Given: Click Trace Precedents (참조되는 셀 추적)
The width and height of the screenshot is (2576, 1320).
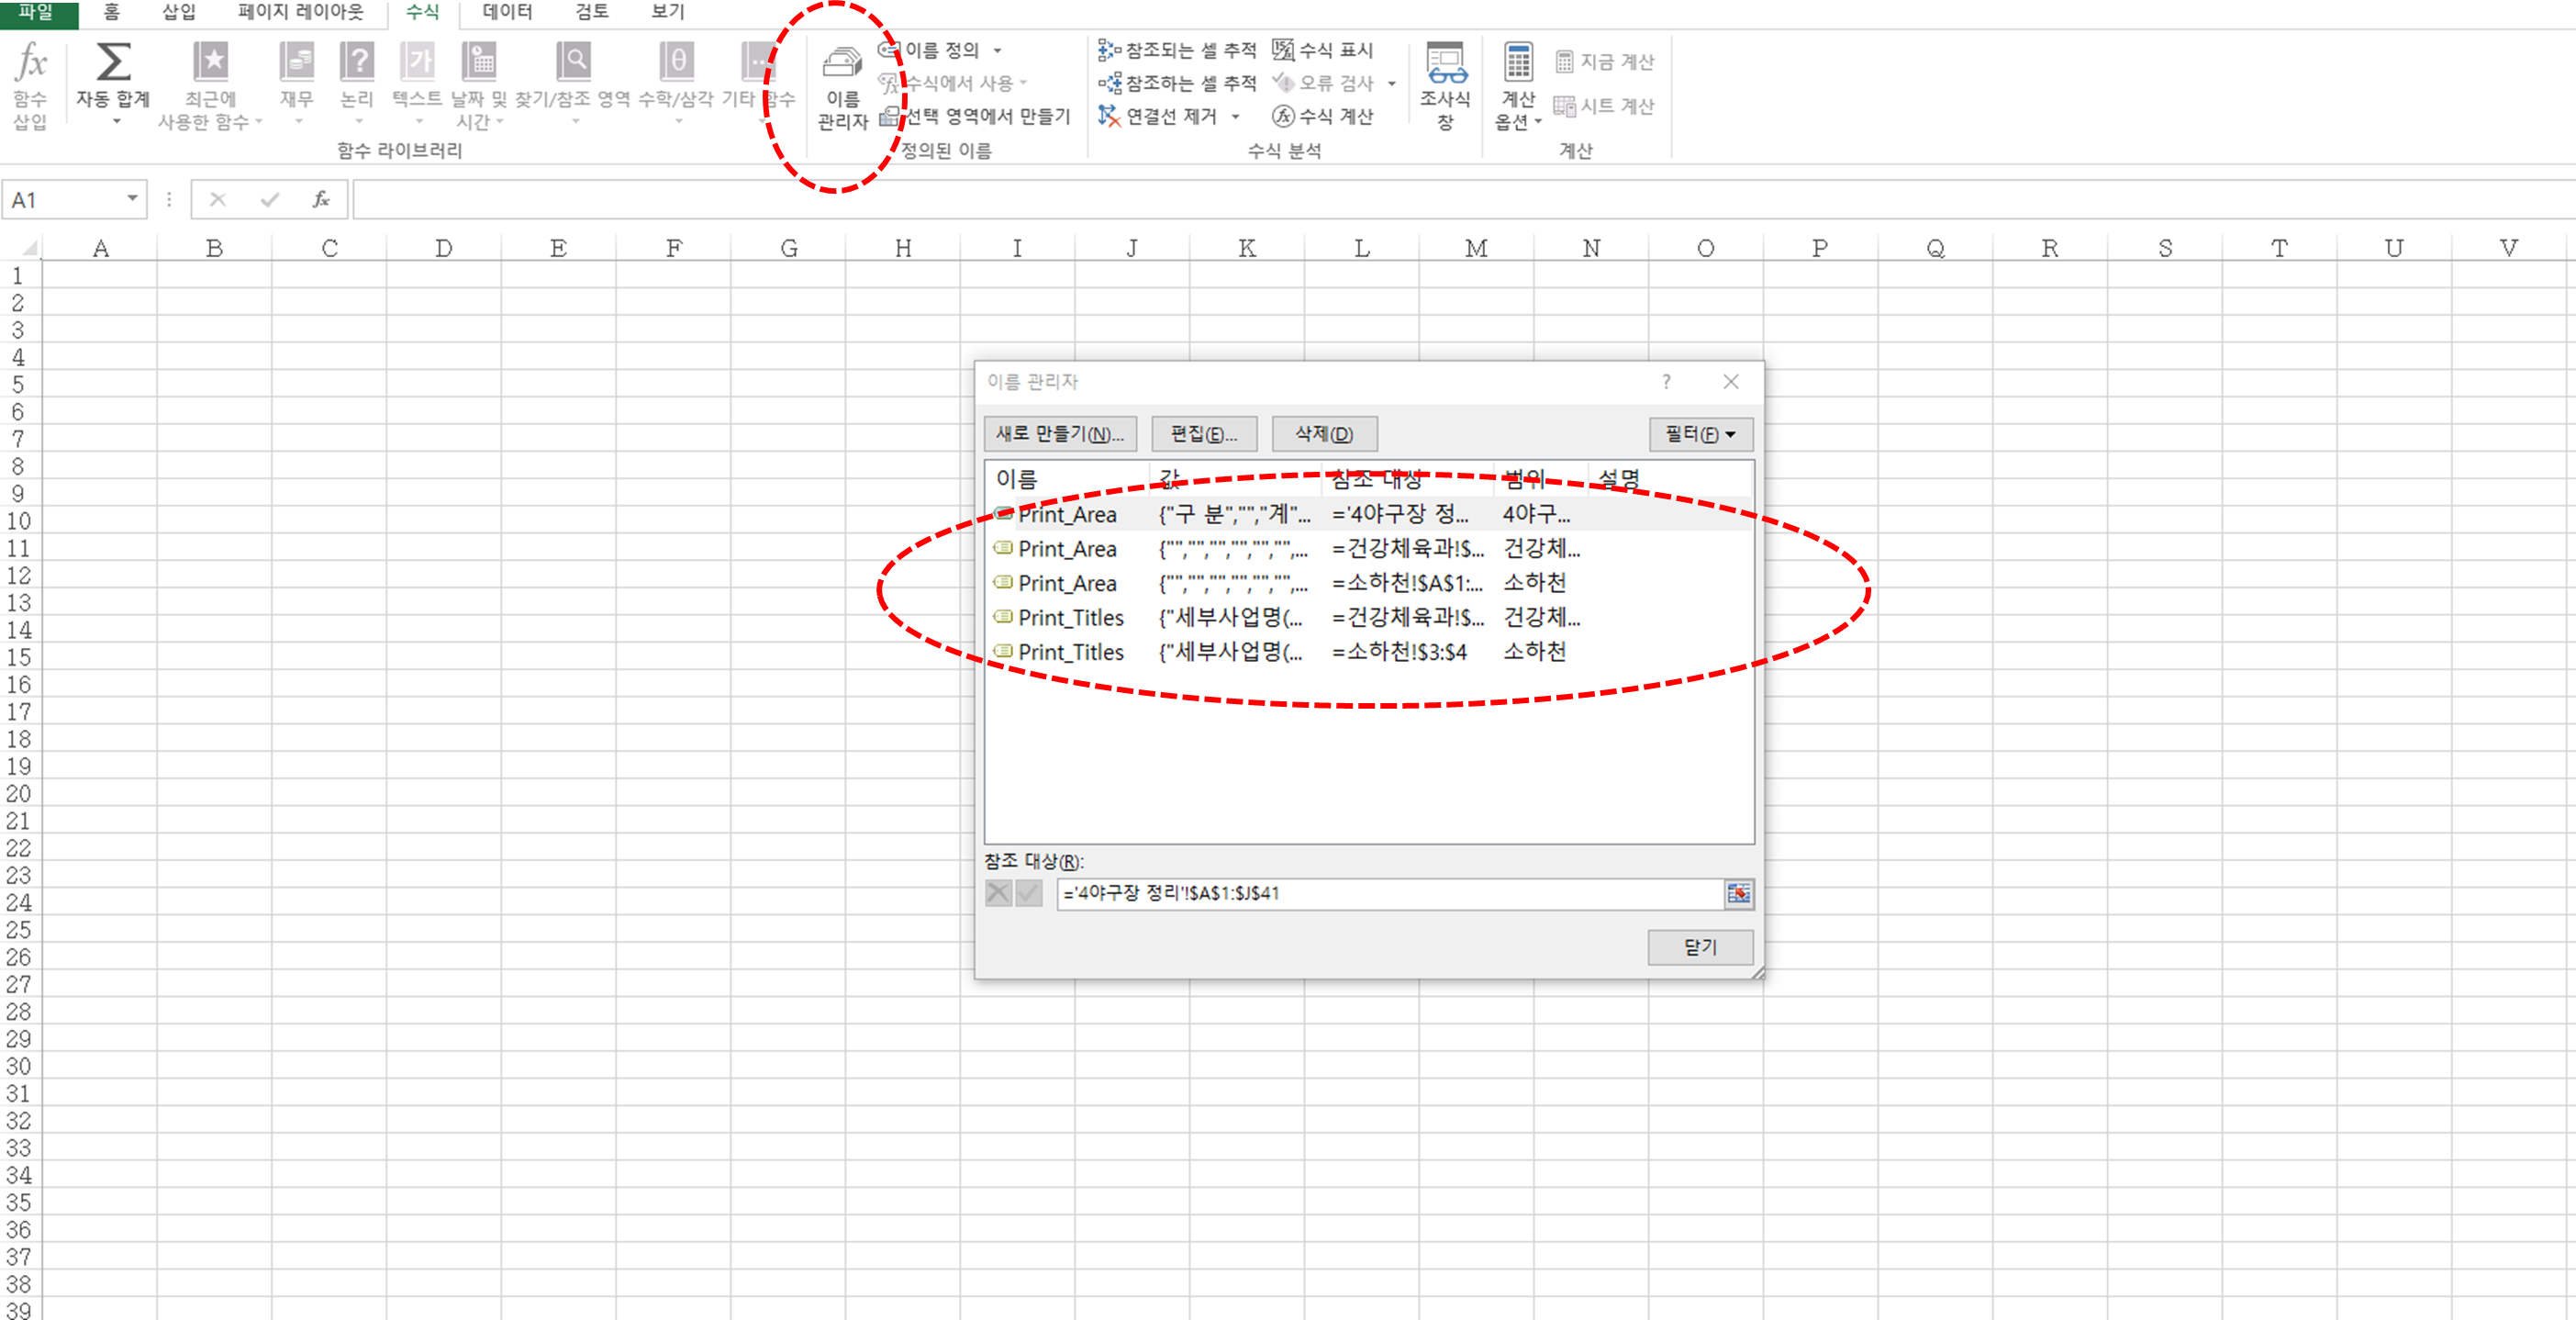Looking at the screenshot, I should tap(1178, 50).
